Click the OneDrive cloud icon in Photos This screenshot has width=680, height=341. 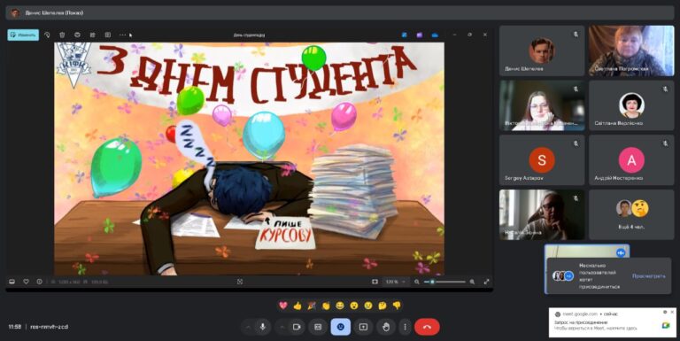(435, 35)
